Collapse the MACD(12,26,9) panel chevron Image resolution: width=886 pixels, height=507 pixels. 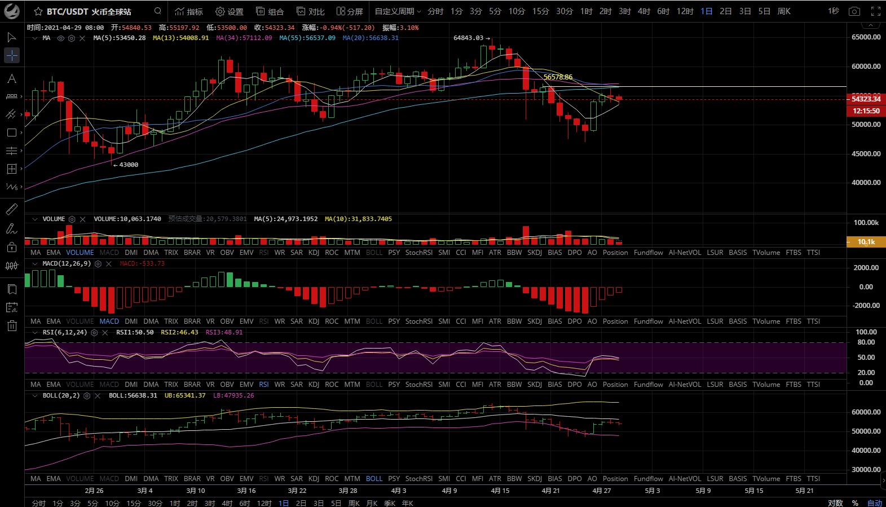pos(35,264)
